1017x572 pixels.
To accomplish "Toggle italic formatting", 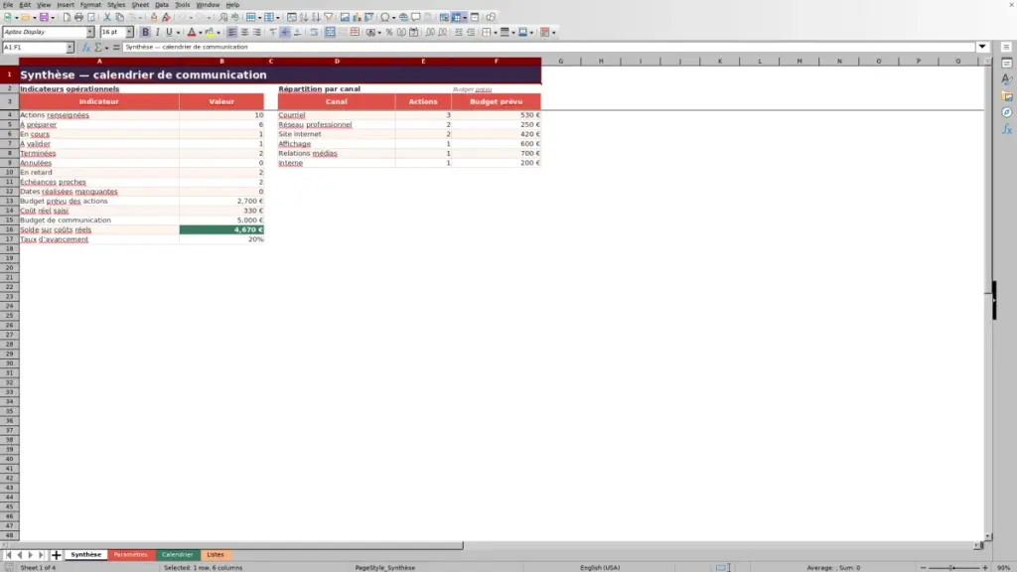I will (x=157, y=33).
